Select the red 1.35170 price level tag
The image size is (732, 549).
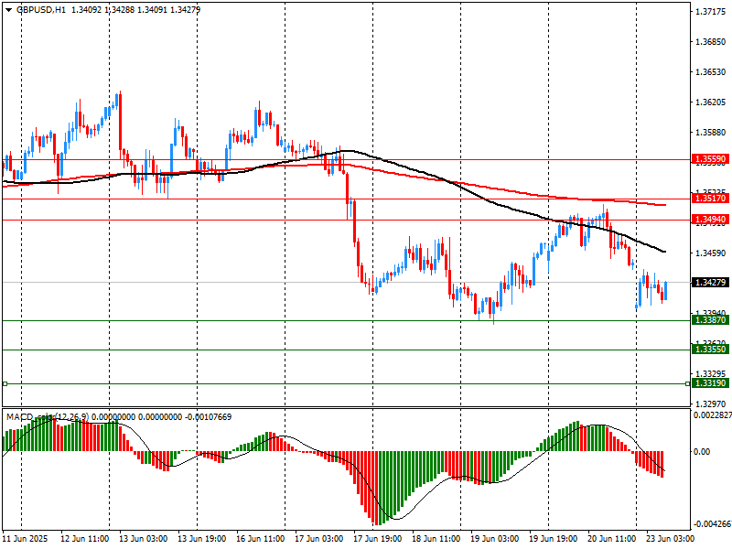coord(710,199)
